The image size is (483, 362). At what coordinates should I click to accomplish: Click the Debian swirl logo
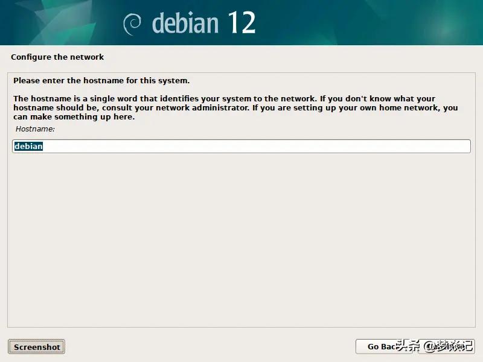132,24
